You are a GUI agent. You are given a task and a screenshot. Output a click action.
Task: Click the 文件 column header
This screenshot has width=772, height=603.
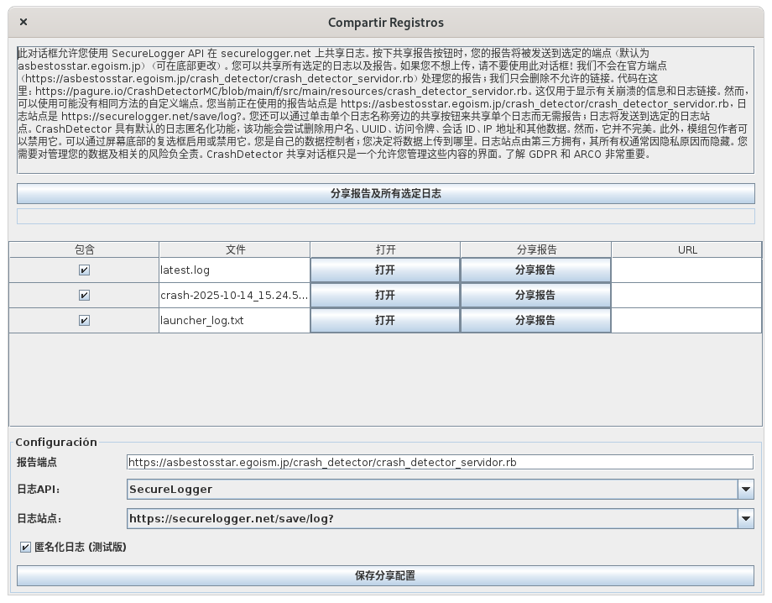point(235,249)
